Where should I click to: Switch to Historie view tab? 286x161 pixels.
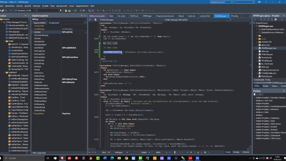246,152
